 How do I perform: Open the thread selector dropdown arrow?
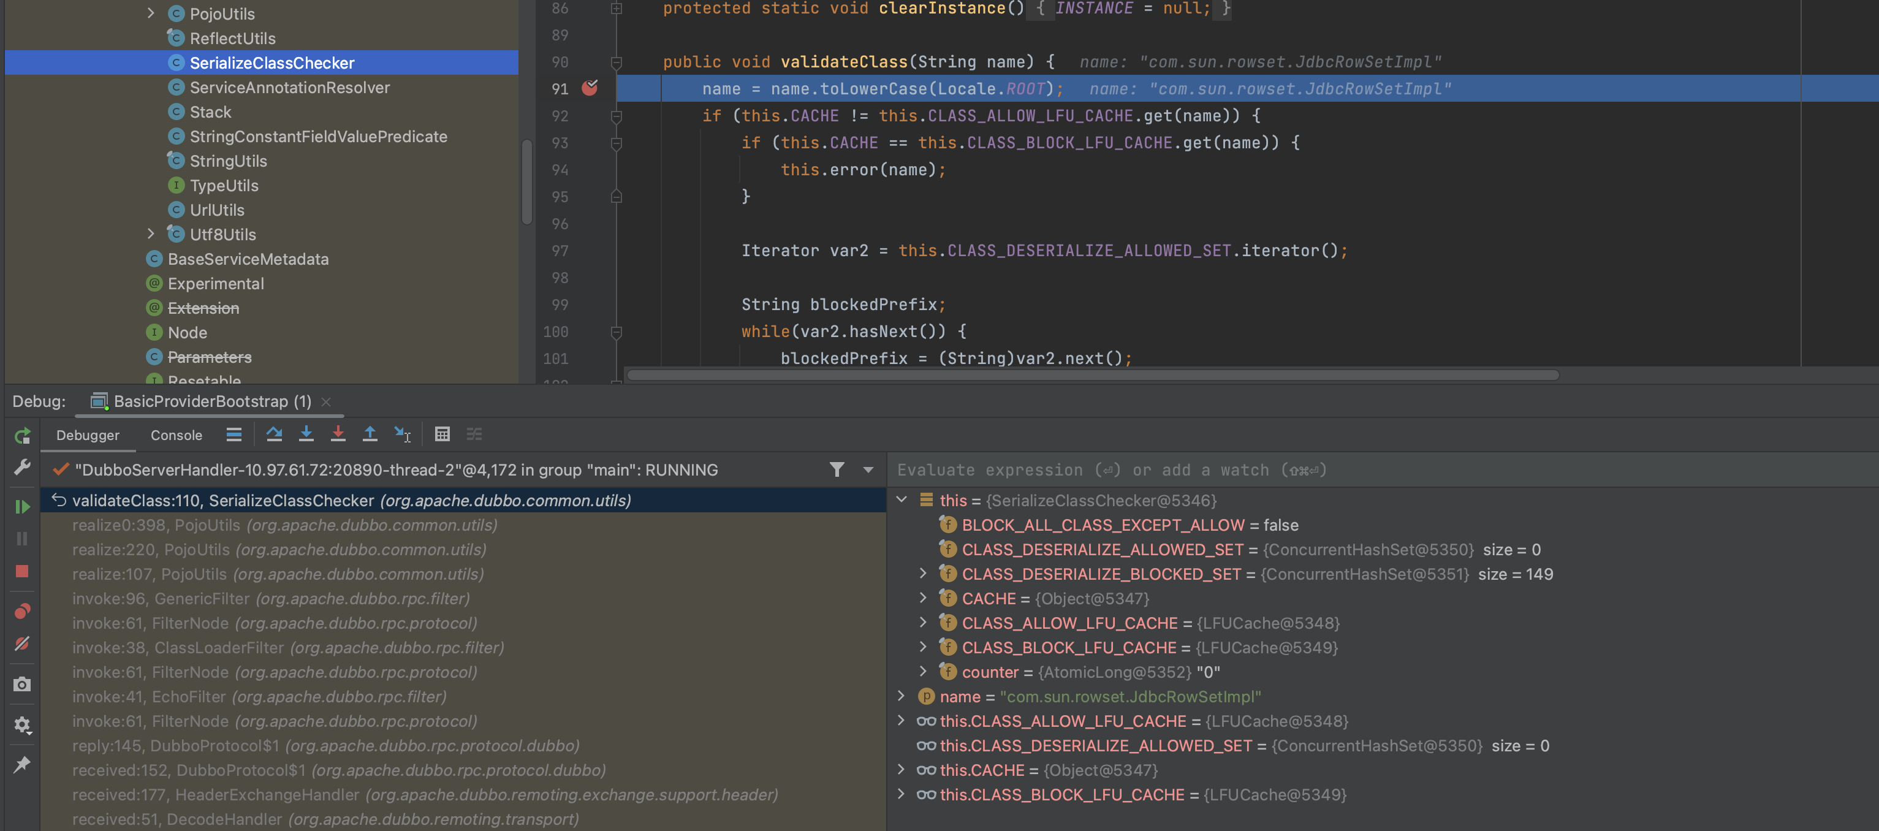868,470
